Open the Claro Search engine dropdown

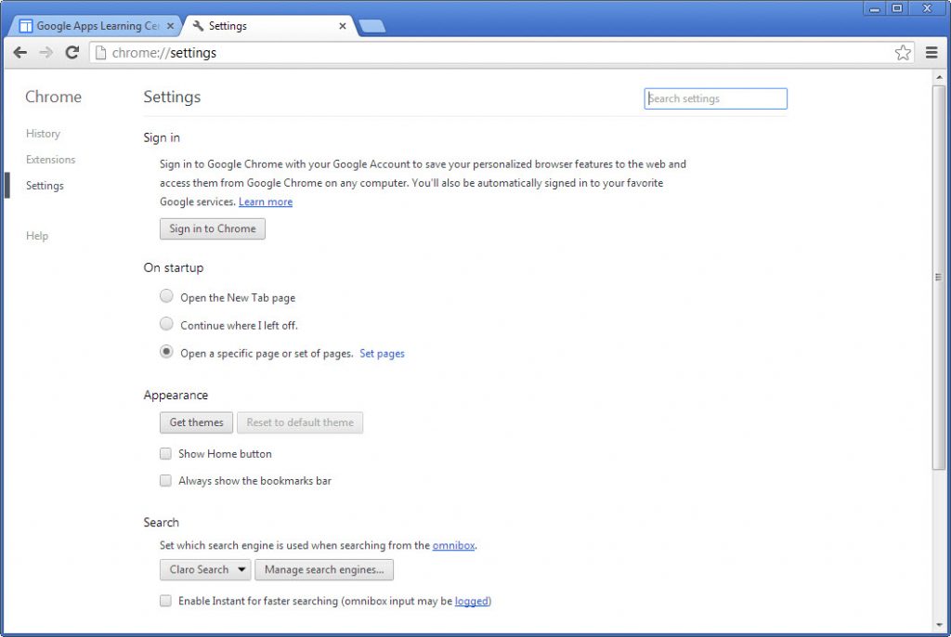pos(204,569)
